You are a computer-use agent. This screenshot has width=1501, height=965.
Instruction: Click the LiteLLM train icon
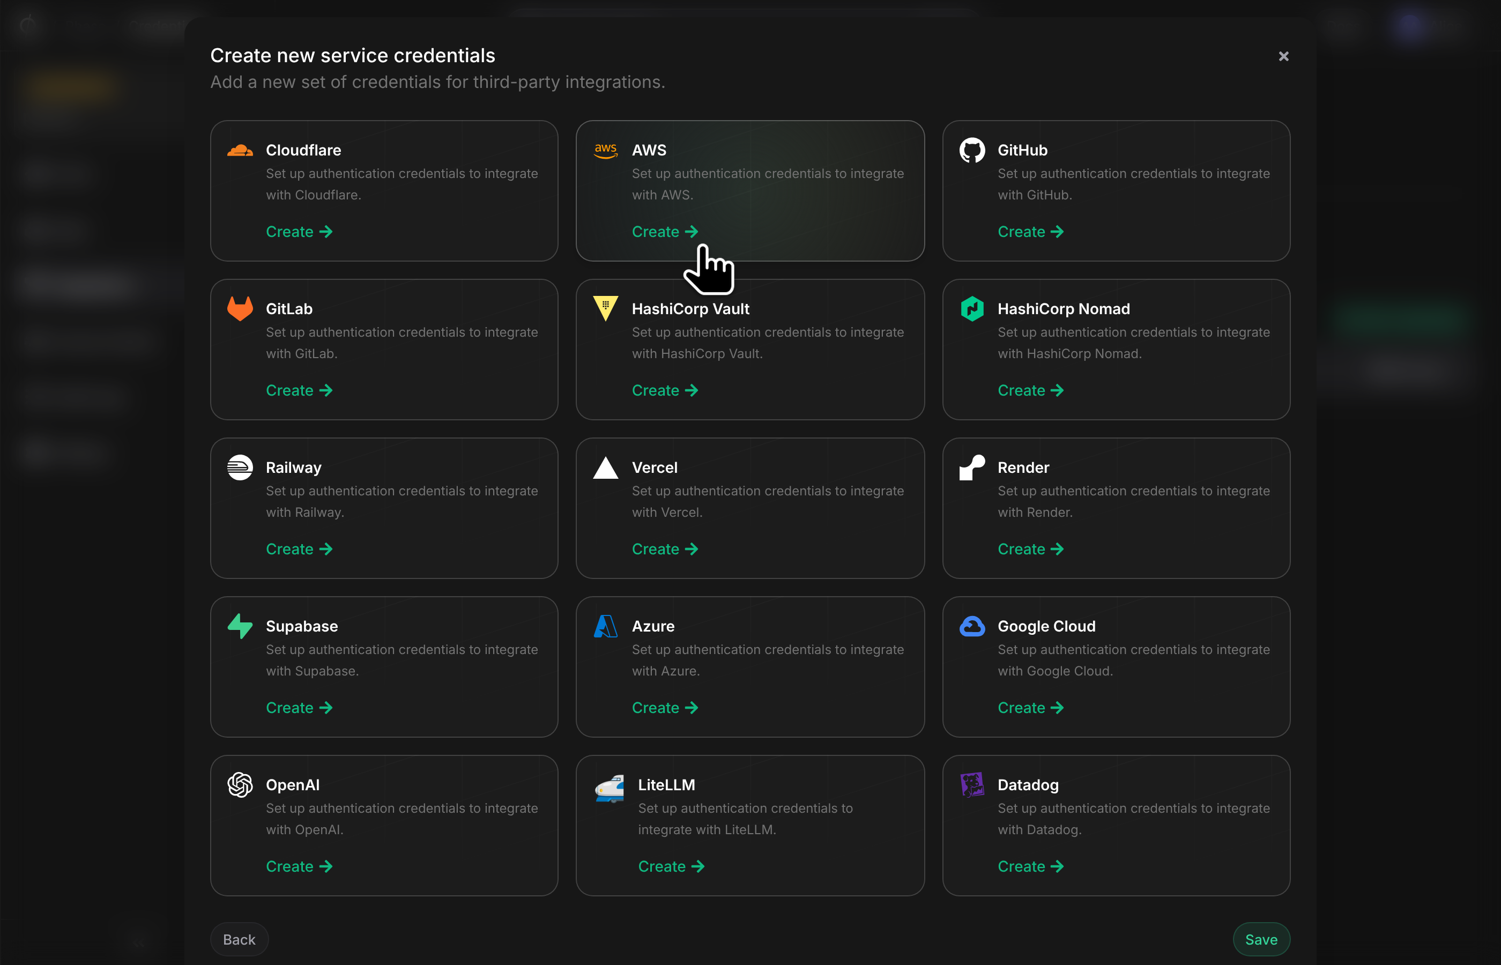click(x=609, y=788)
